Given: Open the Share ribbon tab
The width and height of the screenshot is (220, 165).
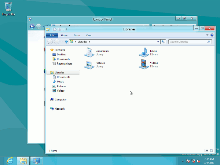Looking at the screenshot, I should (77, 35).
